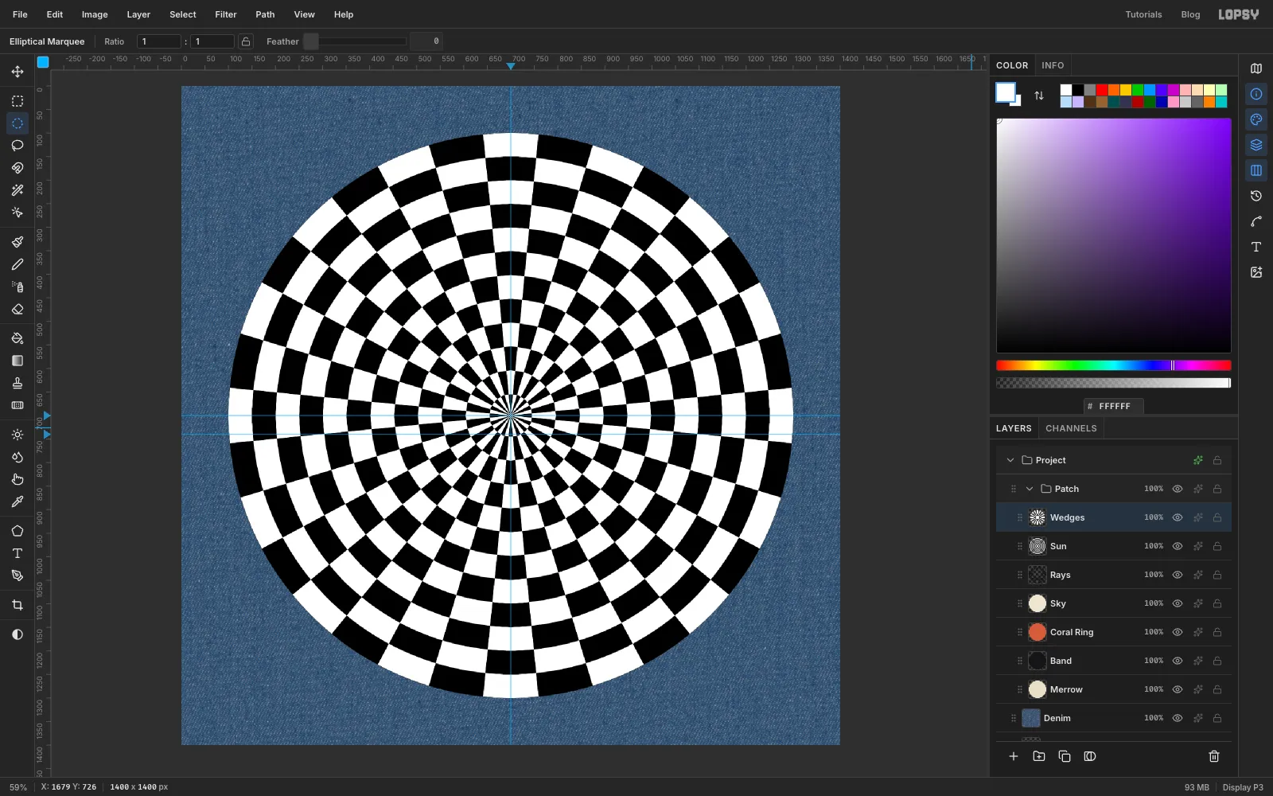Select the Text tool in left toolbar
This screenshot has width=1273, height=796.
[x=18, y=553]
